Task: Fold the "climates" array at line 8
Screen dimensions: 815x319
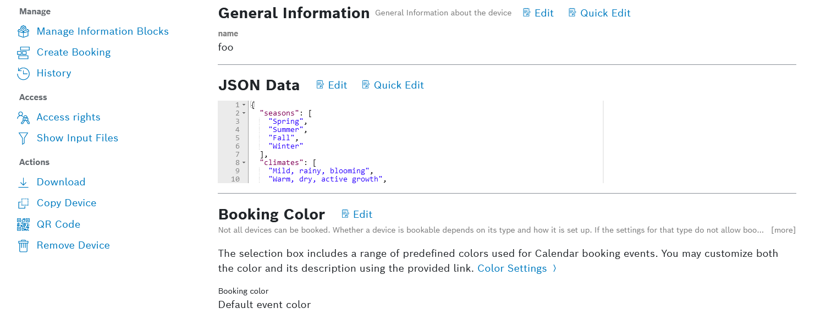Action: [x=244, y=163]
